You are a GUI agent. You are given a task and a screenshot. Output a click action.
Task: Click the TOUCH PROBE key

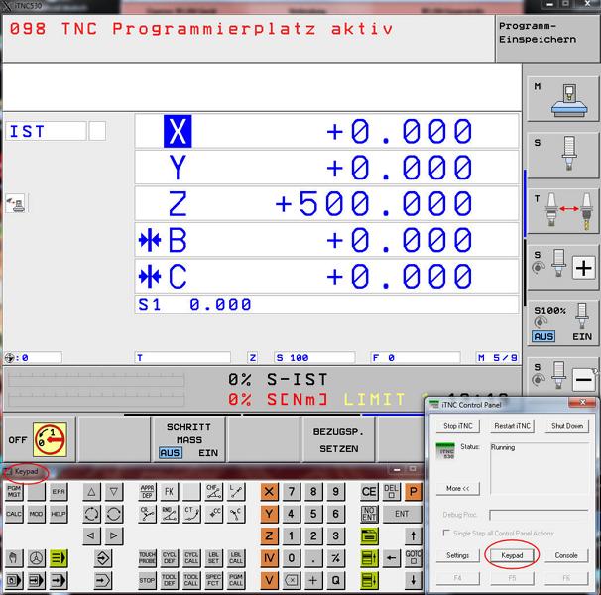click(x=147, y=557)
